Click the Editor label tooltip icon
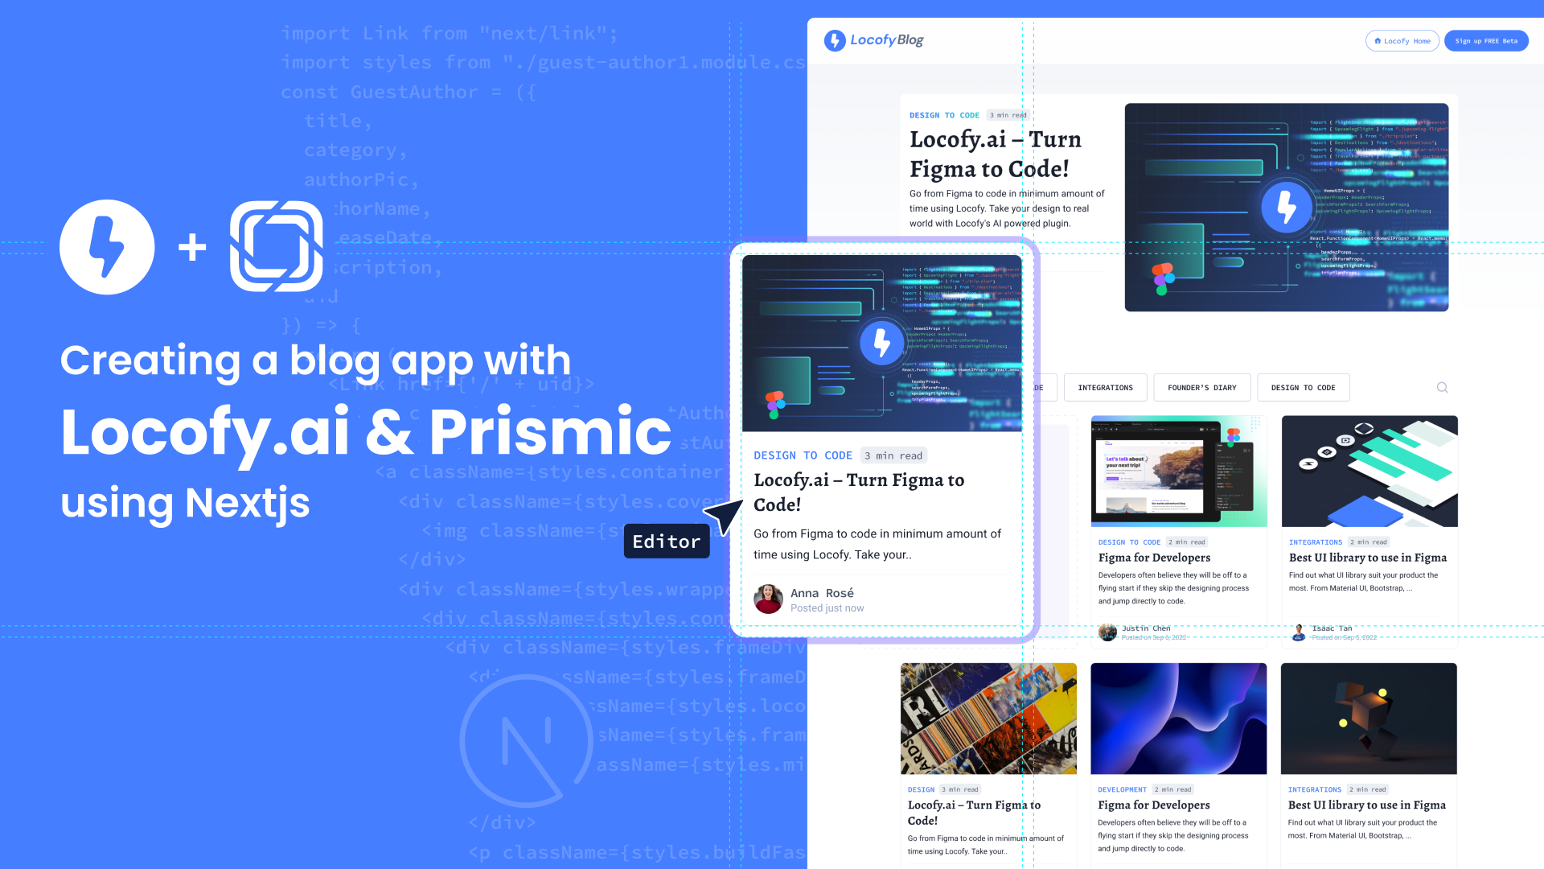Screen dimensions: 1544x869 pyautogui.click(x=667, y=542)
